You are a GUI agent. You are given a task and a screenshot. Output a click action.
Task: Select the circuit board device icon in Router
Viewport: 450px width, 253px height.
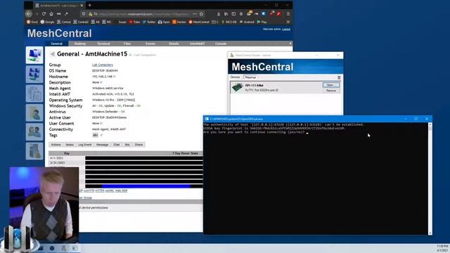click(237, 87)
